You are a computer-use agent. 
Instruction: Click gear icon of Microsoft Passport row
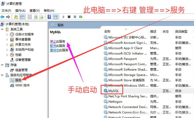pyautogui.click(x=106, y=59)
